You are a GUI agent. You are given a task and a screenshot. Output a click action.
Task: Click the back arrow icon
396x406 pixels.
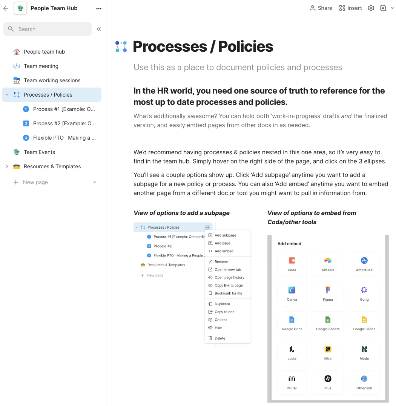[6, 8]
